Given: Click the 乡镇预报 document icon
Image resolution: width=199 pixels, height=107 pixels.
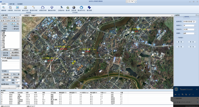Looking at the screenshot, I should click(10, 8).
